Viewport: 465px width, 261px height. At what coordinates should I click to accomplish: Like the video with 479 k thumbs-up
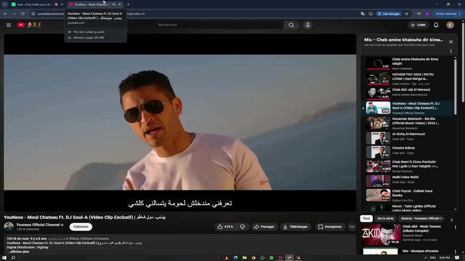click(225, 227)
